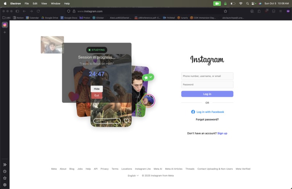Click the webcam preview thumbnail
292x189 pixels.
(x=52, y=45)
